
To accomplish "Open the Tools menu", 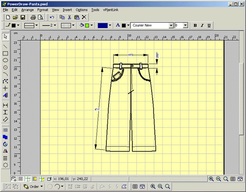I will click(x=95, y=10).
